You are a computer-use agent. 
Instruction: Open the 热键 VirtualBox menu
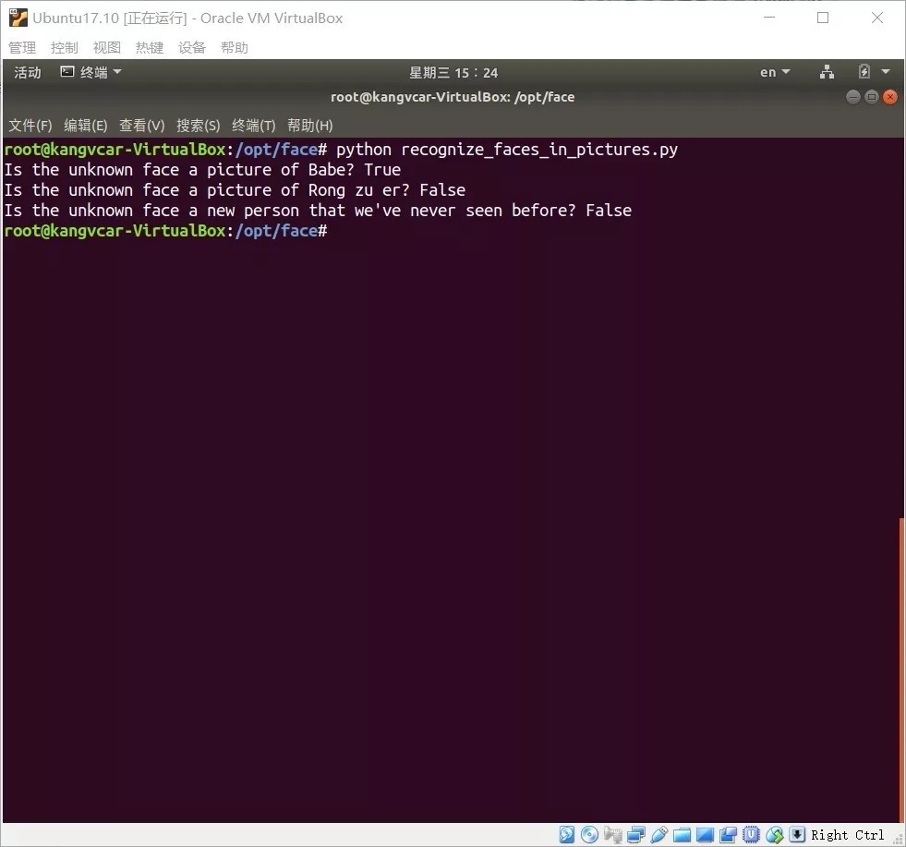150,47
